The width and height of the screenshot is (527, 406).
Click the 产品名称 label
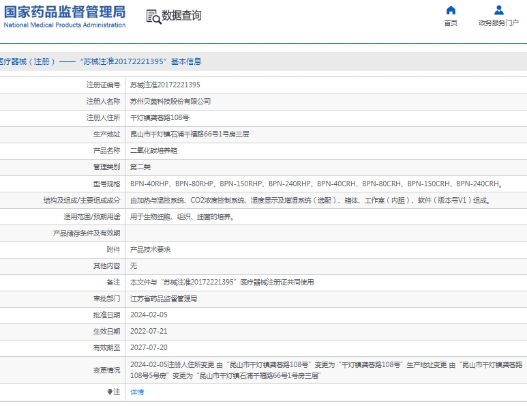pyautogui.click(x=106, y=151)
